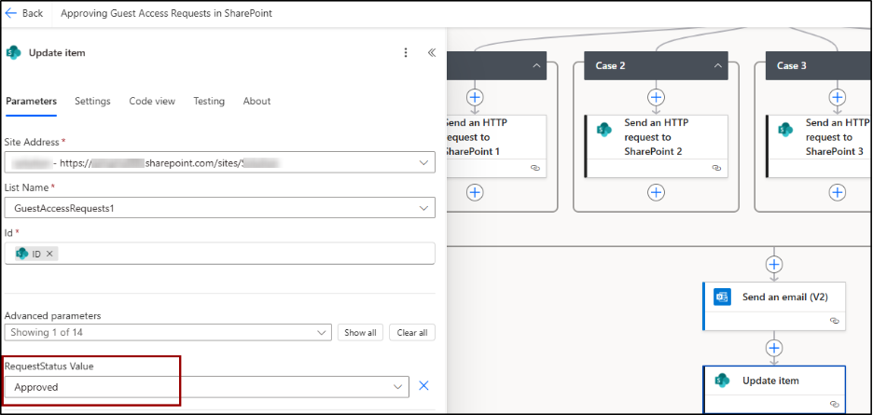Open the Testing tab

209,101
